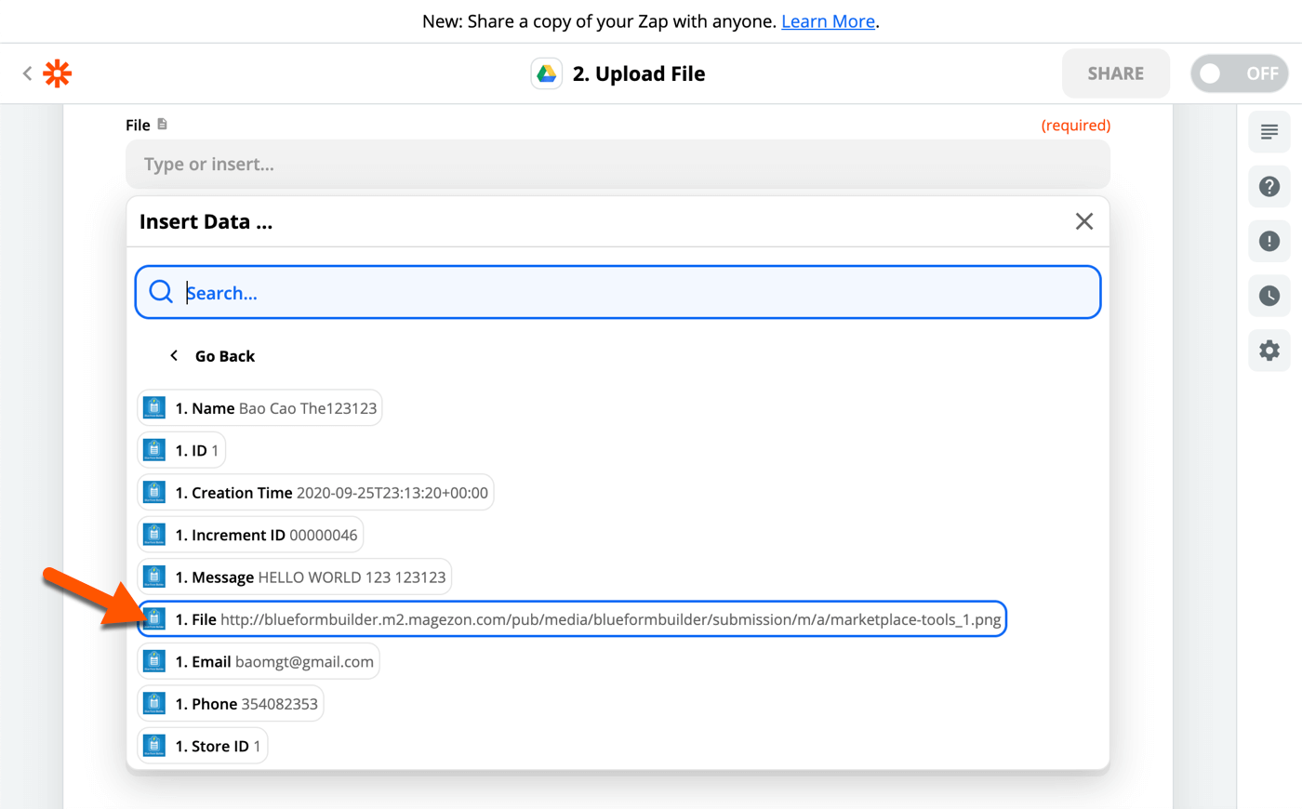Select the Google Drive step icon
Image resolution: width=1302 pixels, height=809 pixels.
(x=547, y=73)
